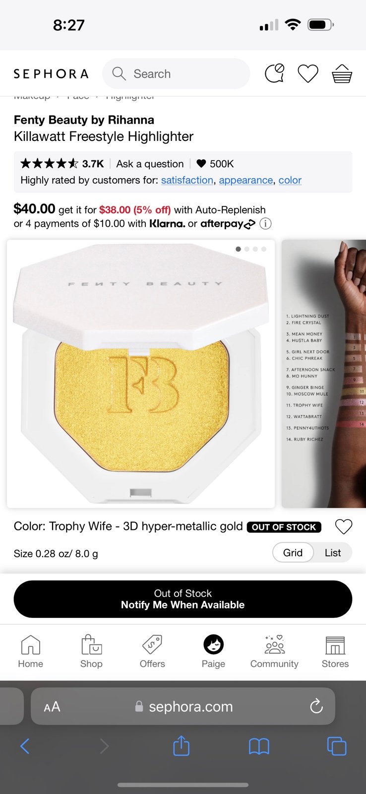Add Trophy Wife shade to Loves heart
Image resolution: width=366 pixels, height=794 pixels.
point(343,527)
